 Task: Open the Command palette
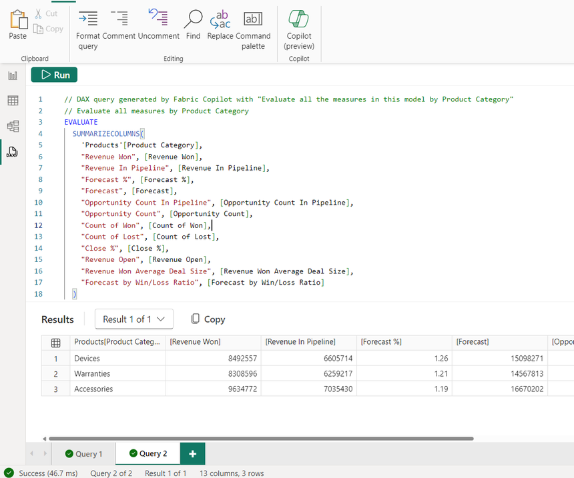[x=253, y=29]
